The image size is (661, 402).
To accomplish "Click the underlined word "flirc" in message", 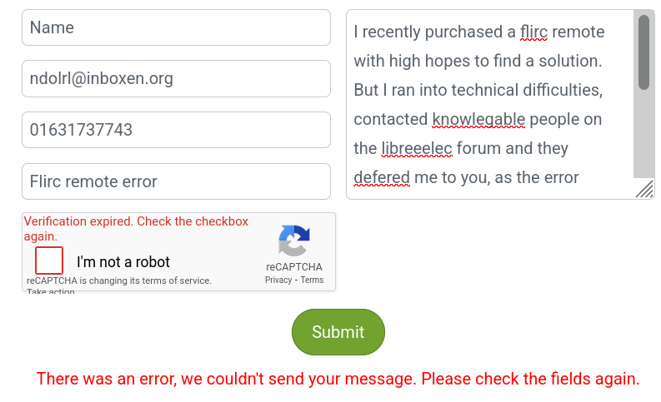I will pyautogui.click(x=533, y=32).
